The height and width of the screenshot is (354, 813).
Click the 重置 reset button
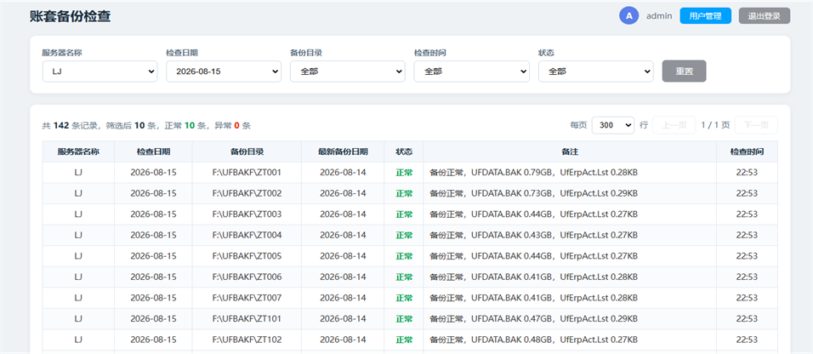tap(685, 71)
